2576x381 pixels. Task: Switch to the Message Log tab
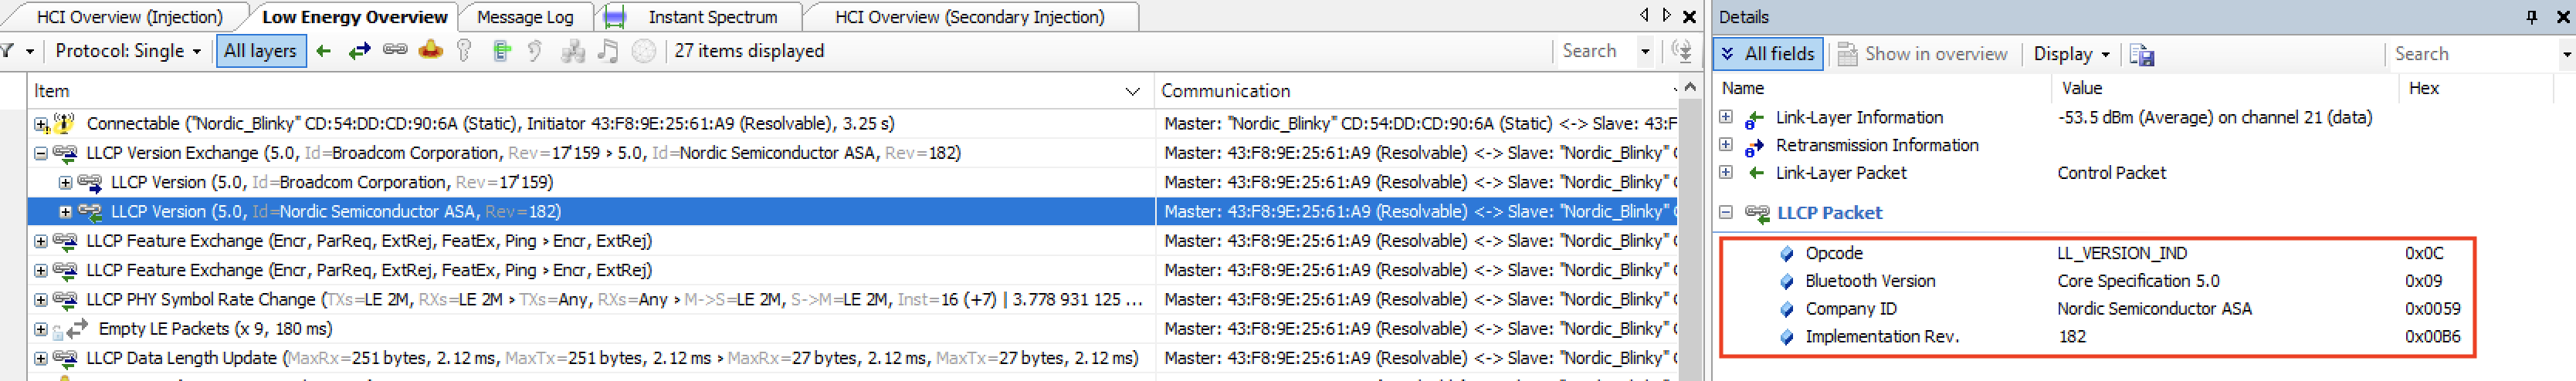pyautogui.click(x=525, y=17)
